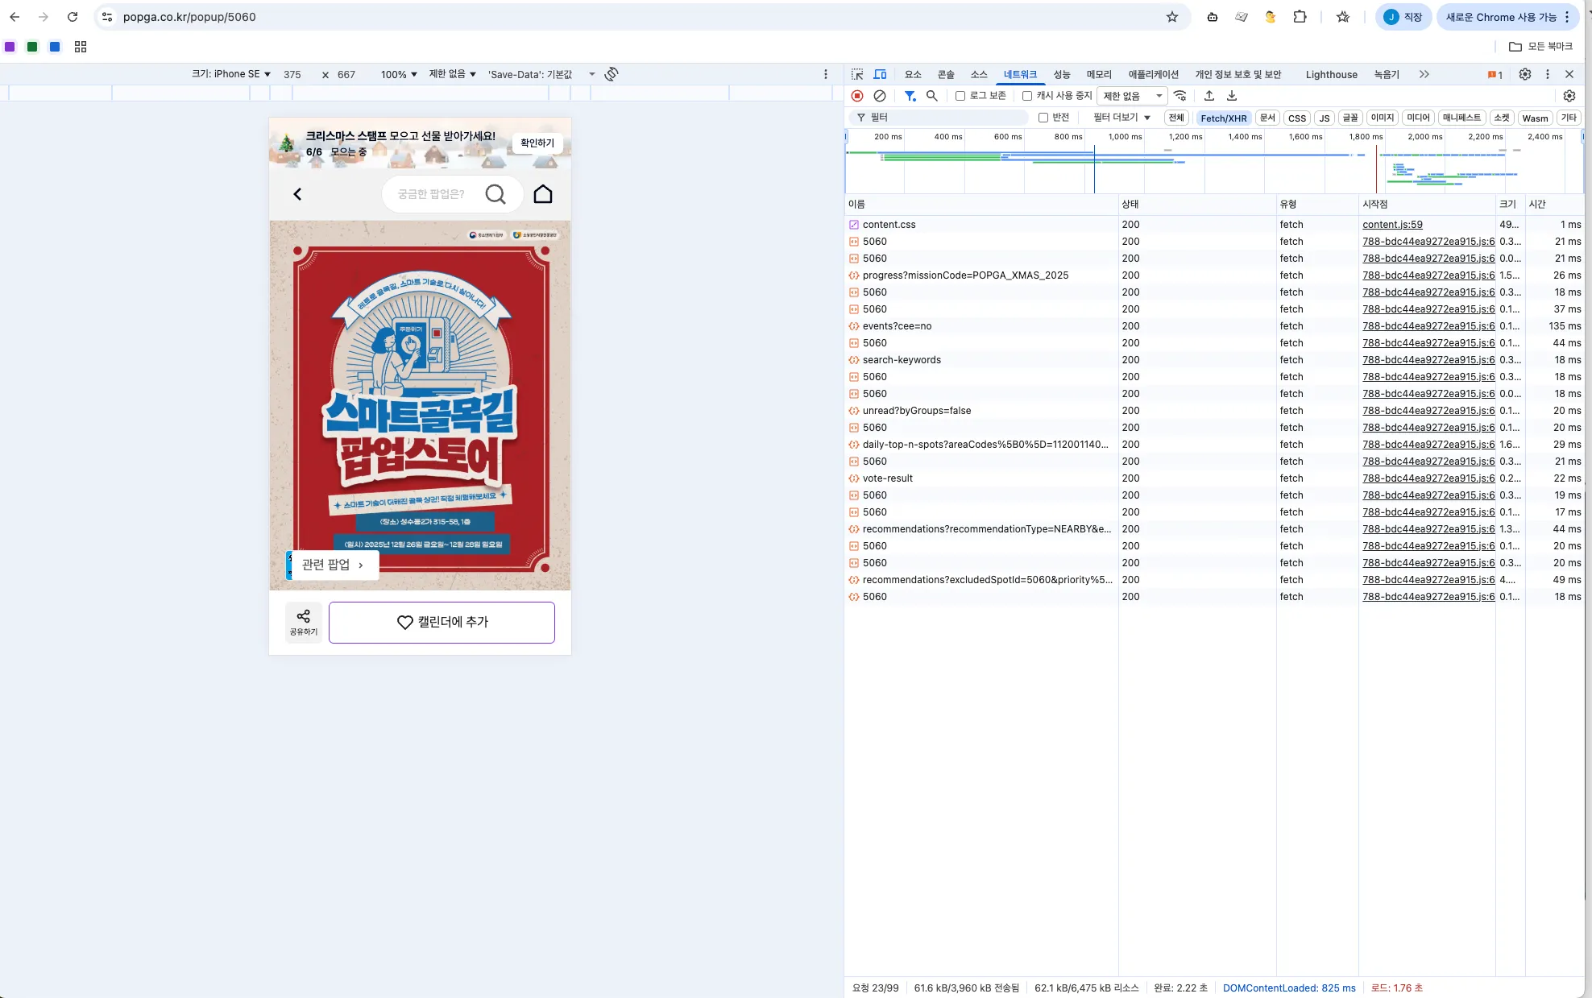
Task: Click the 궁금한 팝업은? search field
Action: (432, 194)
